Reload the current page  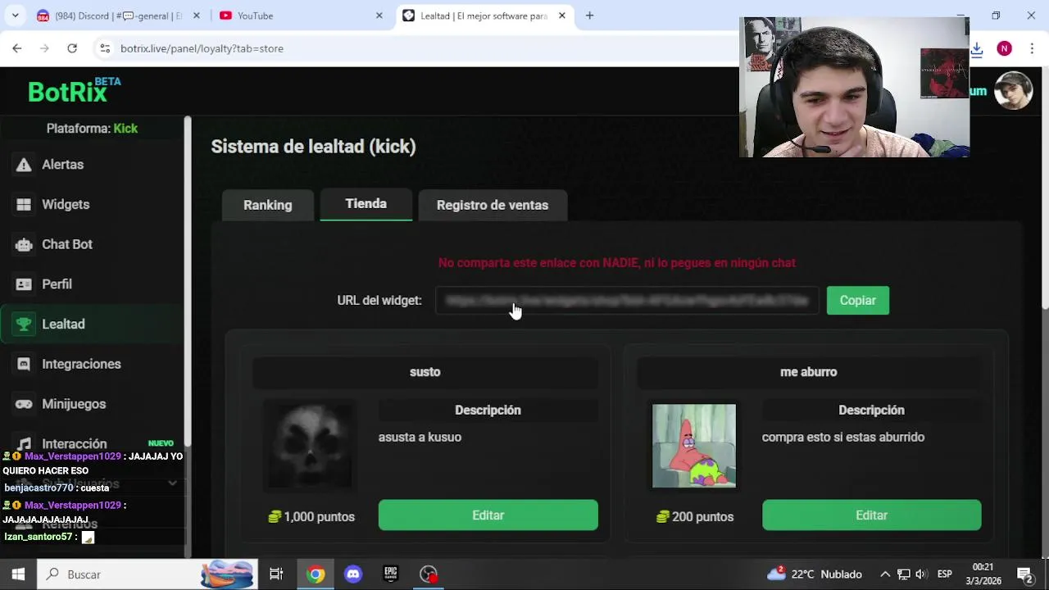[72, 48]
